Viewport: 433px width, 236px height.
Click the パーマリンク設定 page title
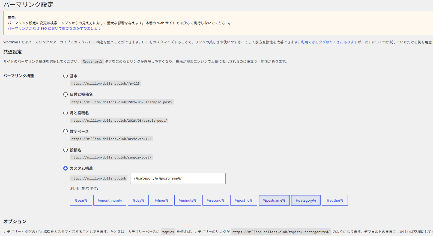(28, 5)
